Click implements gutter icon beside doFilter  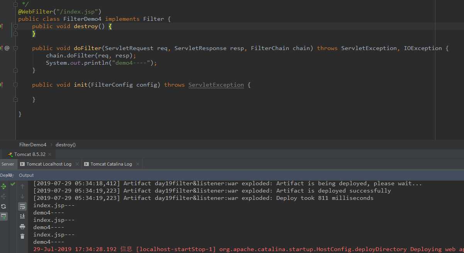click(2, 48)
